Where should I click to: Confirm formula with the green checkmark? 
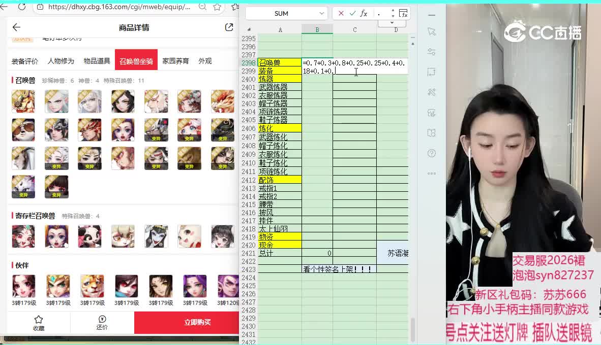[x=352, y=13]
